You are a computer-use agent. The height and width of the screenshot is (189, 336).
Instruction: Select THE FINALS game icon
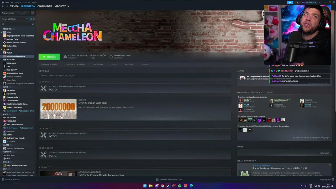4,121
